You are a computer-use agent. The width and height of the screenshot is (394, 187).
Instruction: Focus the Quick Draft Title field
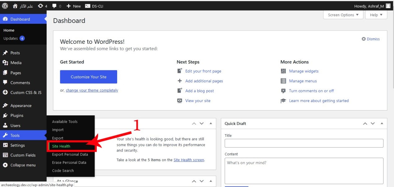[x=304, y=143]
